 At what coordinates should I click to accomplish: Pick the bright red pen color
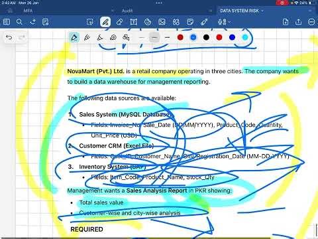click(219, 37)
